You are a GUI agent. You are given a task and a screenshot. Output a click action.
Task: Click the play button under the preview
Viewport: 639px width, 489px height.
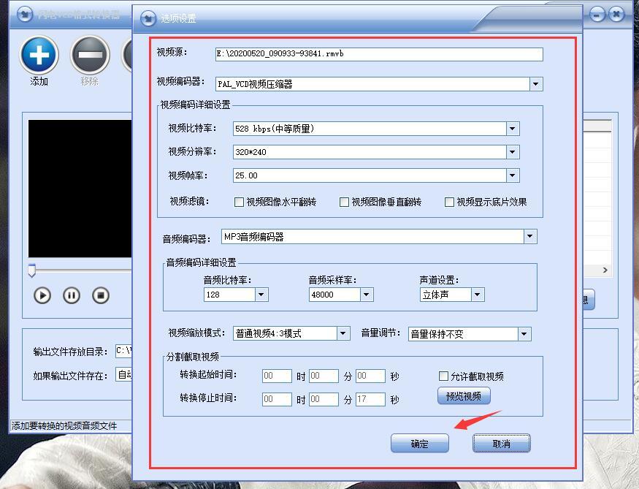click(42, 295)
